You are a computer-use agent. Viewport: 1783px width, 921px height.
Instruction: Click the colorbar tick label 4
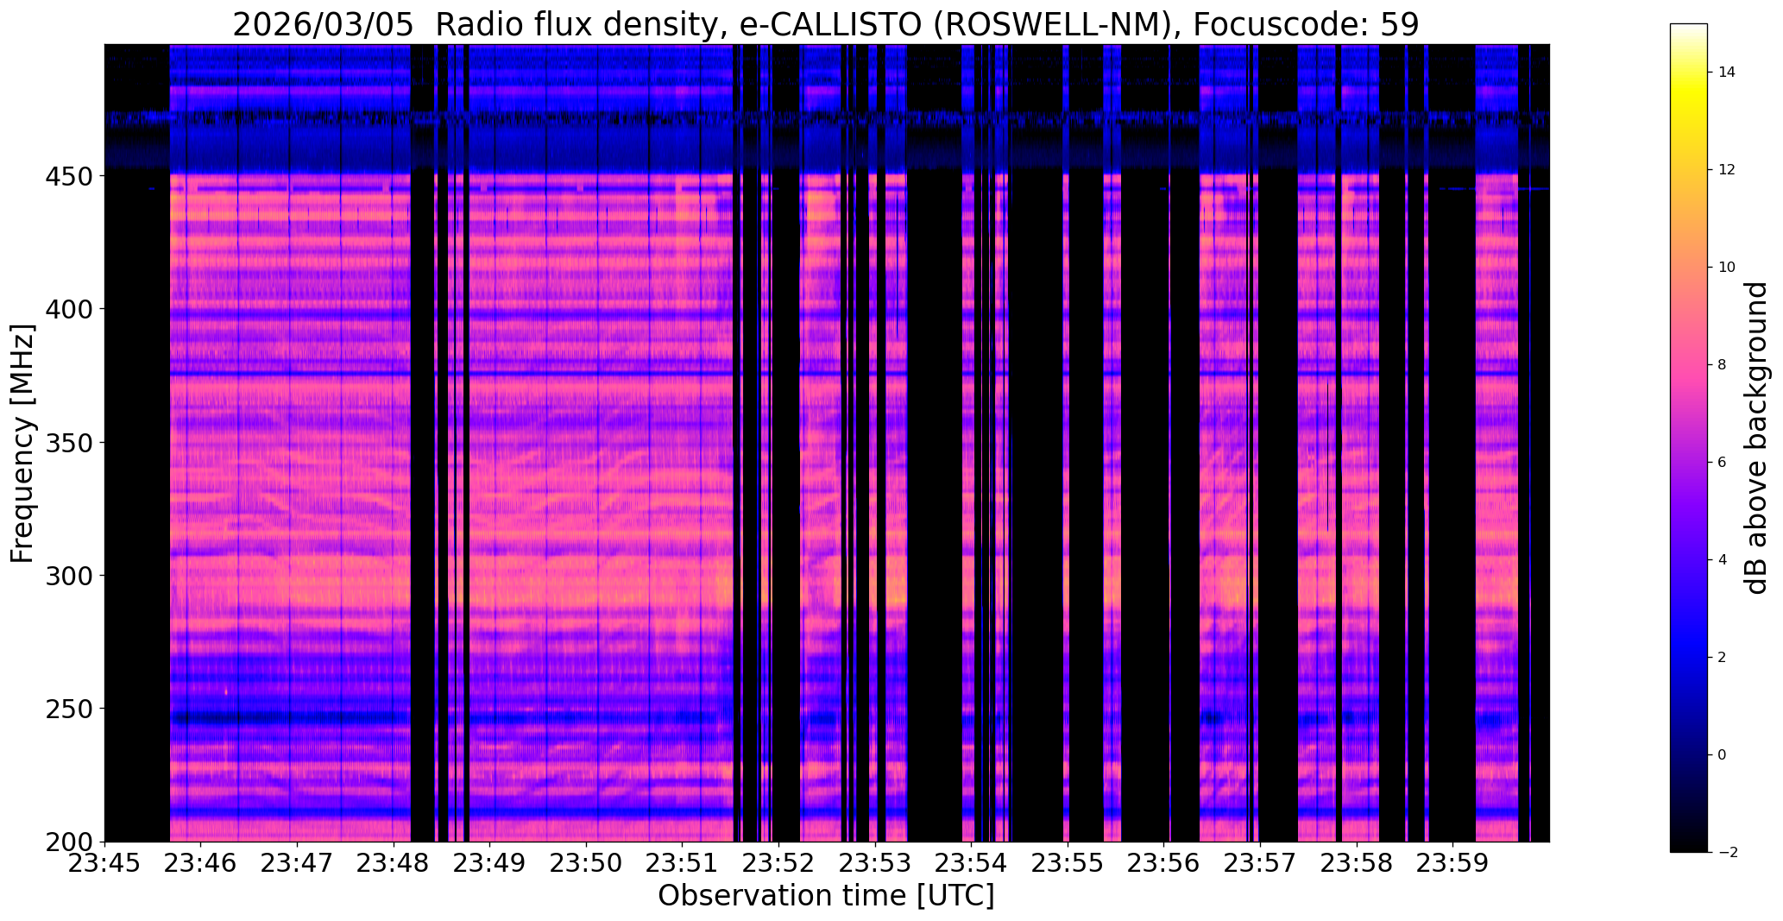1722,560
